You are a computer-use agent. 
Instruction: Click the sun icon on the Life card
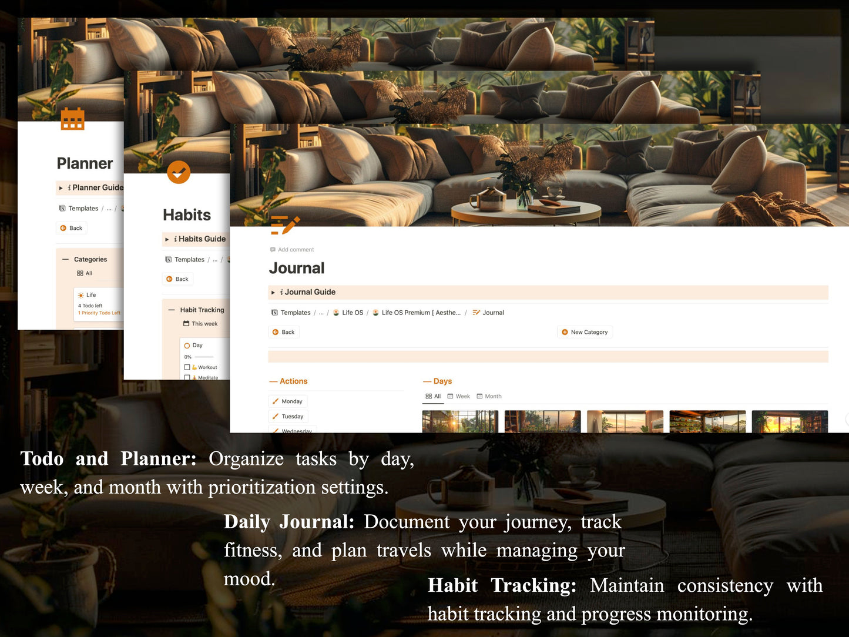81,295
